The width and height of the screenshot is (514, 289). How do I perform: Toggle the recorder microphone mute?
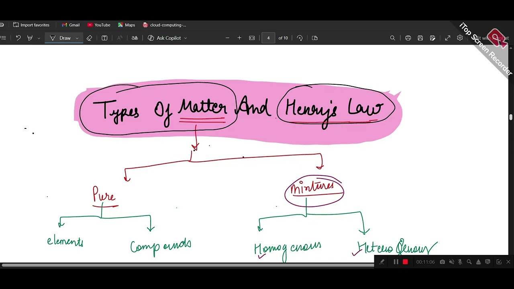(460, 262)
